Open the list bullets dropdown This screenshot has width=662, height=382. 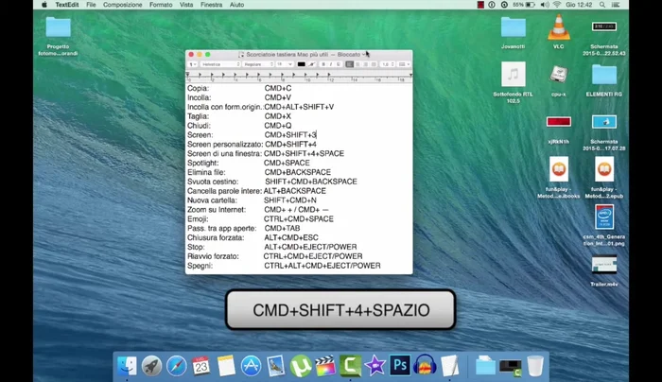click(405, 64)
